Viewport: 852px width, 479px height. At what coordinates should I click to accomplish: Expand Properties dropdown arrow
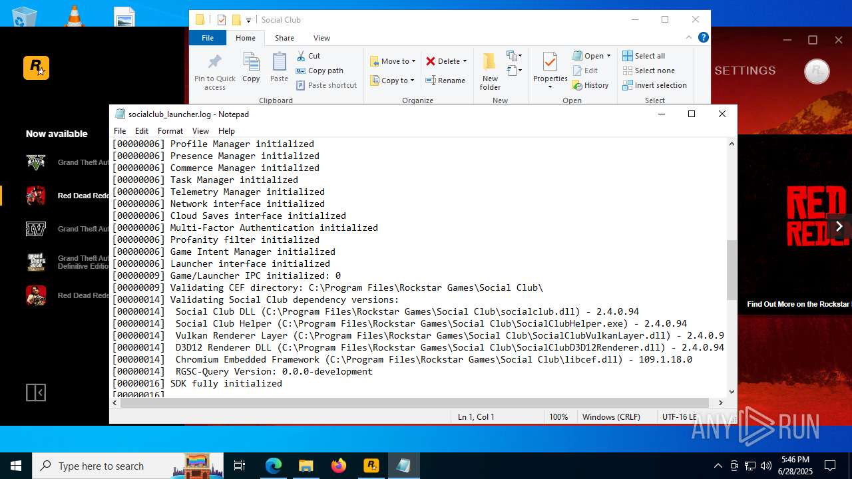[550, 87]
